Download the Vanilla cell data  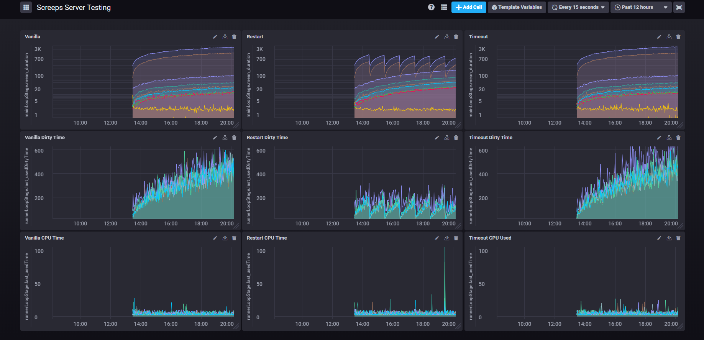225,37
